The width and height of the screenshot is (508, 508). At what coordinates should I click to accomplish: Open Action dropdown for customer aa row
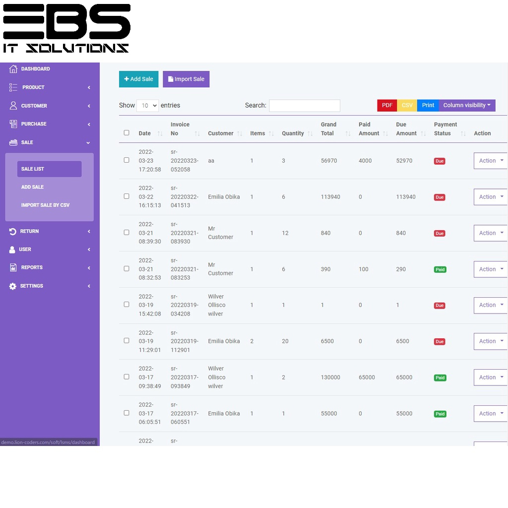pos(491,161)
